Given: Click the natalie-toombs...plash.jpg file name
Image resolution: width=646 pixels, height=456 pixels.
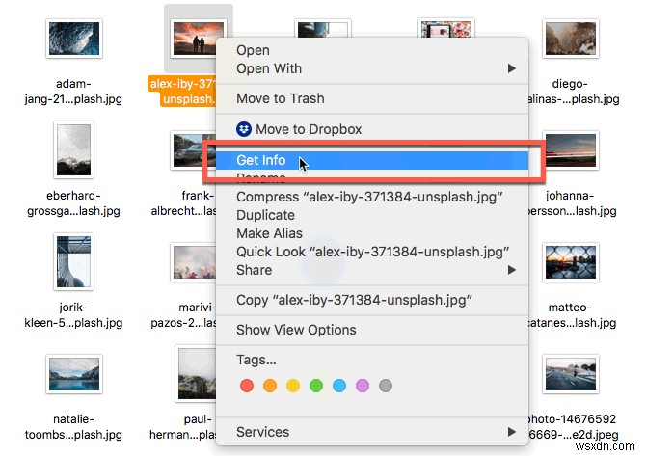Looking at the screenshot, I should pyautogui.click(x=73, y=427).
